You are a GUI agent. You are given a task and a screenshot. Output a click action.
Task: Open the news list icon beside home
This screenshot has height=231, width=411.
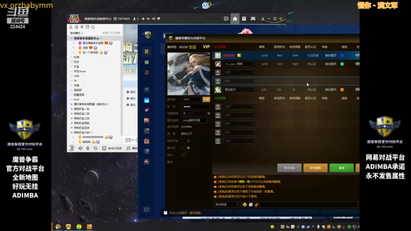(244, 19)
